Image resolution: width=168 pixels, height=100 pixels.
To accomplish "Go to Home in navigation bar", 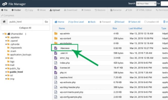I will pyautogui.click(x=59, y=22).
